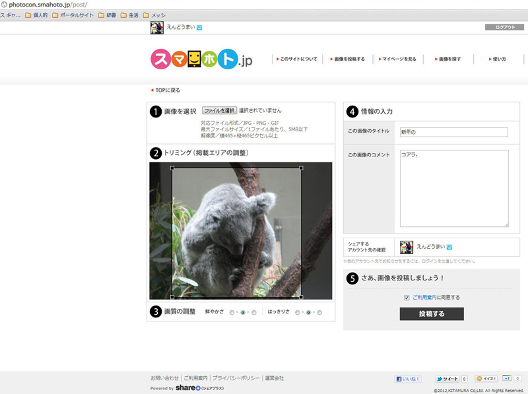Click the Twitter ツイート button in footer
This screenshot has width=528, height=394.
[x=447, y=379]
